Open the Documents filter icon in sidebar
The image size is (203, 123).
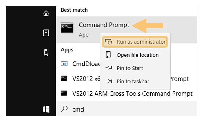click(46, 33)
